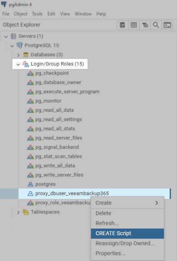Select the Tablespaces label
The image size is (177, 261).
click(x=45, y=212)
